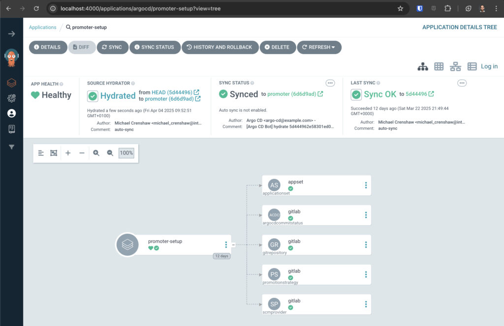Switch to tree view icon
Image resolution: width=504 pixels, height=326 pixels.
point(423,66)
